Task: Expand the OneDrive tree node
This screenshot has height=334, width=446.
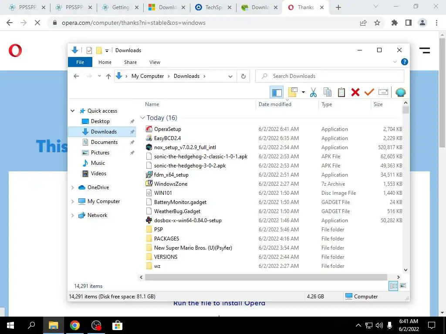Action: 73,187
